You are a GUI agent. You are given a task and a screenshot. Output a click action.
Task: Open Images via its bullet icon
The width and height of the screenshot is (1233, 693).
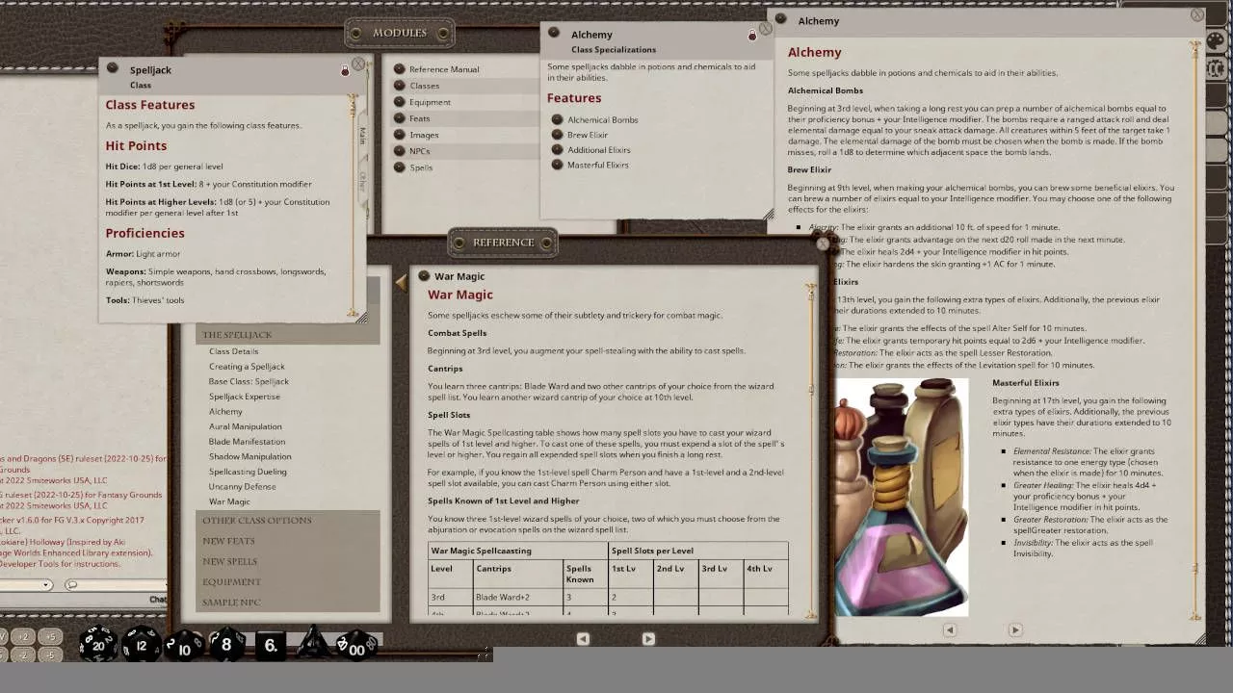(x=400, y=135)
